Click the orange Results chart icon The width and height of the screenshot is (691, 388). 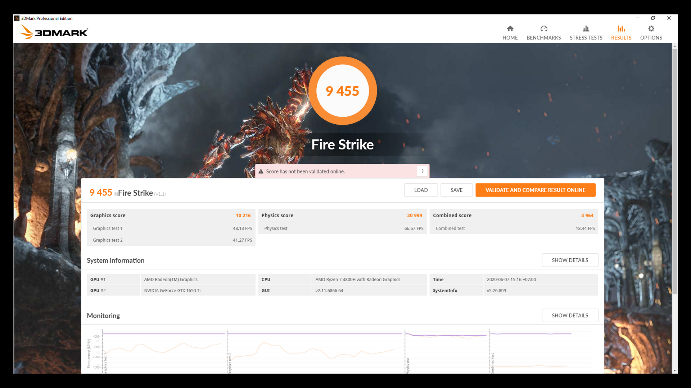[621, 29]
